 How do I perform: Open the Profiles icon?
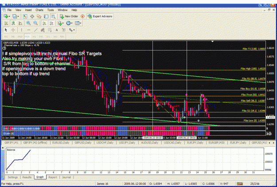point(15,16)
